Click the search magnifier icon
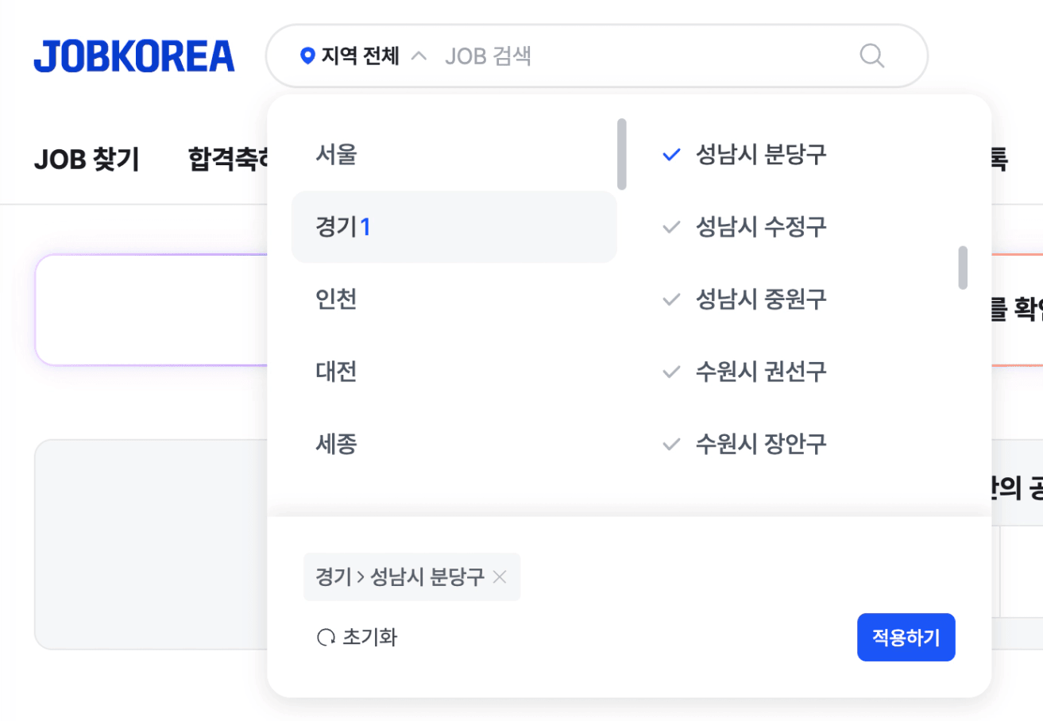Viewport: 1043px width, 721px height. (x=871, y=56)
